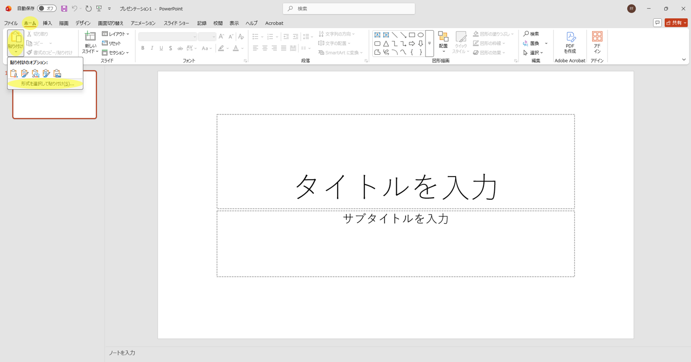The image size is (691, 362).
Task: Switch to the 挿入 tab
Action: tap(47, 23)
